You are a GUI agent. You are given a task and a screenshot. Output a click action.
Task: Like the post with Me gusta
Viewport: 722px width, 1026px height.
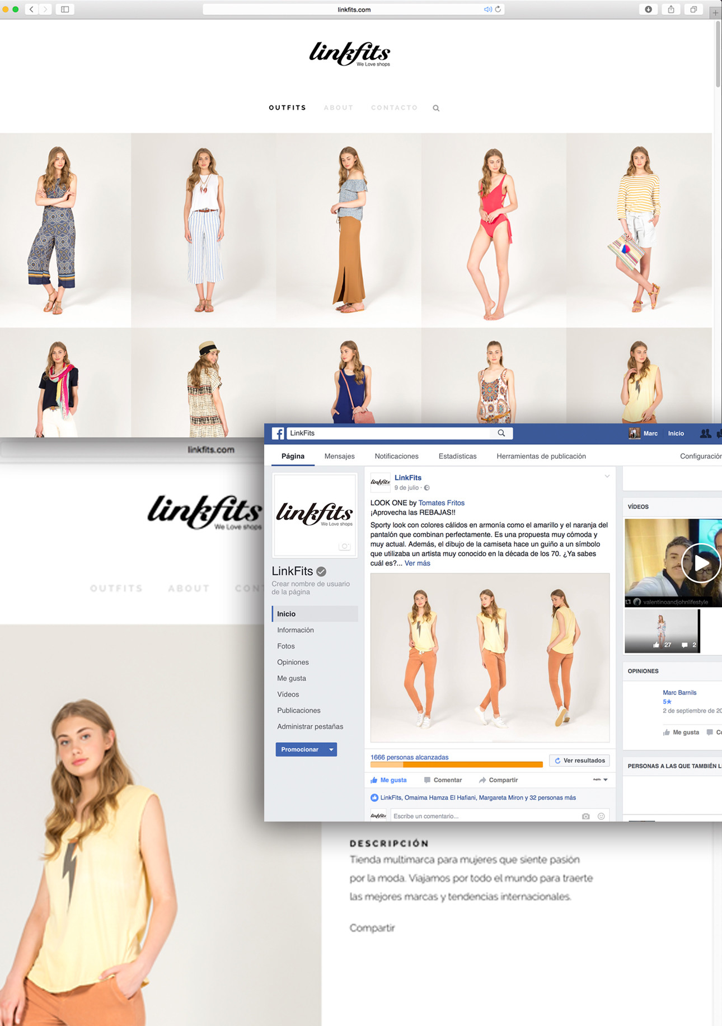(x=388, y=780)
